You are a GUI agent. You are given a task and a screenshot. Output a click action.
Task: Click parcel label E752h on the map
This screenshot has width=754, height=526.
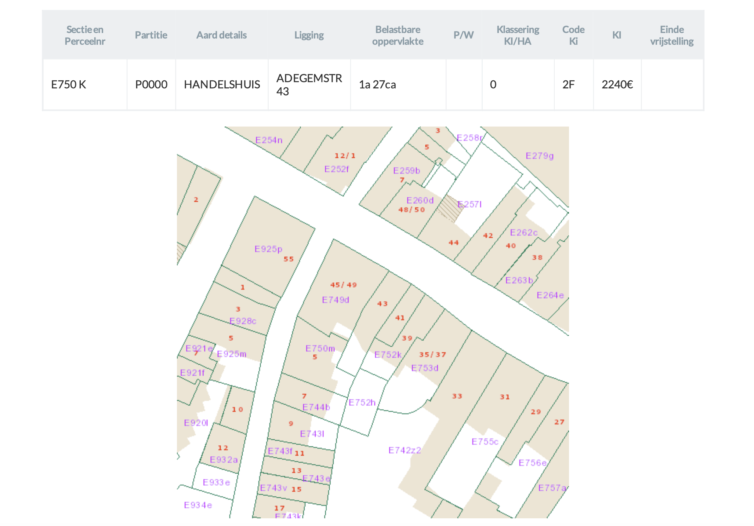[x=362, y=403]
